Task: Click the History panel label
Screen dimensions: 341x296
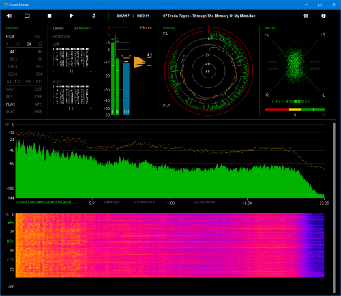Action: pyautogui.click(x=169, y=28)
